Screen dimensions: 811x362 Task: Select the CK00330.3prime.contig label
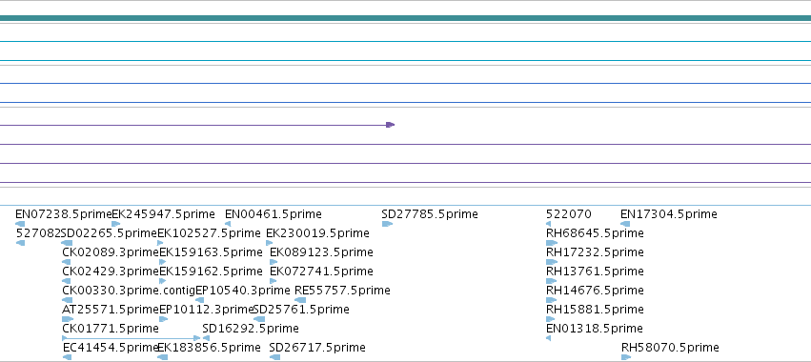pyautogui.click(x=129, y=291)
